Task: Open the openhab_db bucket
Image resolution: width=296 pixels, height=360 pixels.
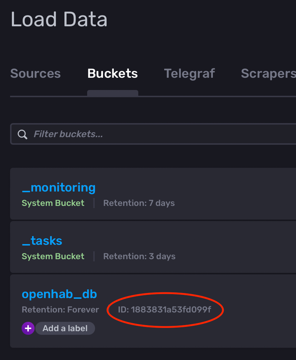Action: point(59,294)
